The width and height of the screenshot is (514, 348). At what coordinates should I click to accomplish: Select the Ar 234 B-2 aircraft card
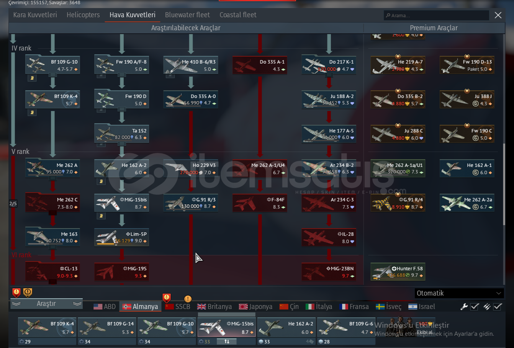[x=329, y=168]
